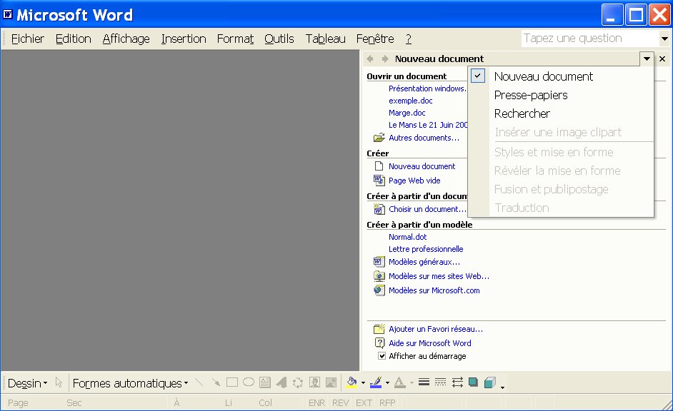This screenshot has height=411, width=673.
Task: Select checked Nouveau document menu entry
Action: (561, 76)
